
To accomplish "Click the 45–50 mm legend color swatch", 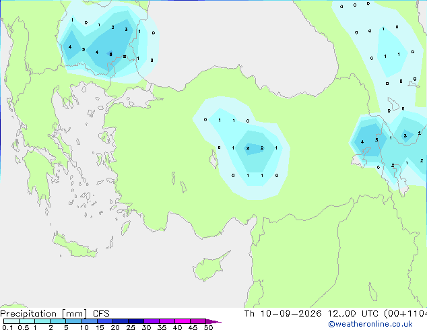I will (x=198, y=321).
